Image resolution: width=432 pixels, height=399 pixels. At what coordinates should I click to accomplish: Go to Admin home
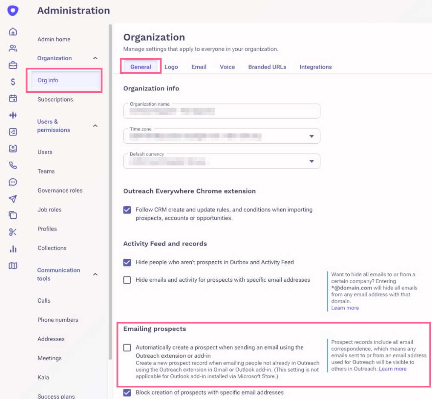(54, 40)
